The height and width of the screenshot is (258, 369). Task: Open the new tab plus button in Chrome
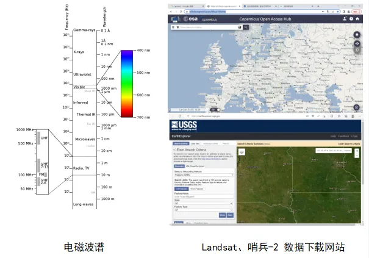click(x=318, y=6)
